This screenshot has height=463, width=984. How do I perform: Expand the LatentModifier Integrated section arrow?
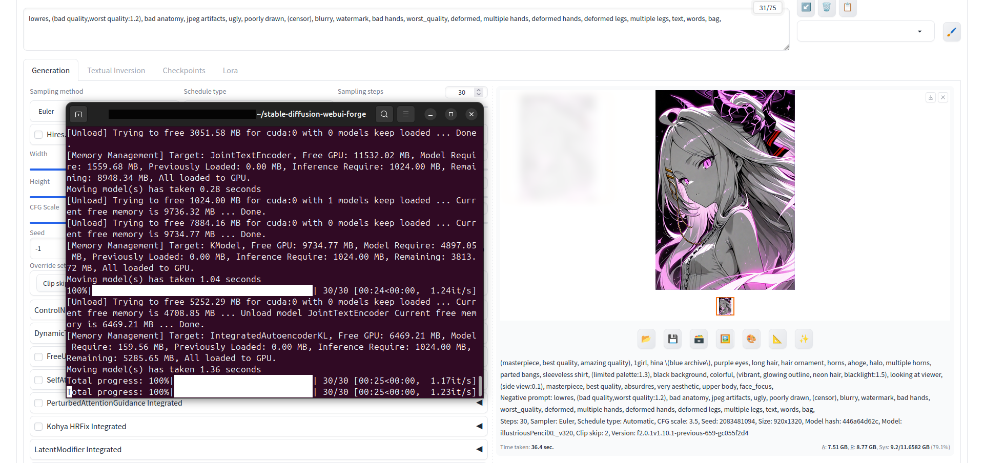[x=479, y=450]
